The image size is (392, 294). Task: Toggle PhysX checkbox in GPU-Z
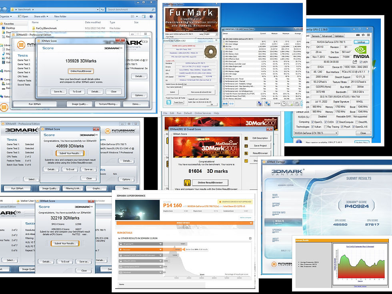coord(342,127)
